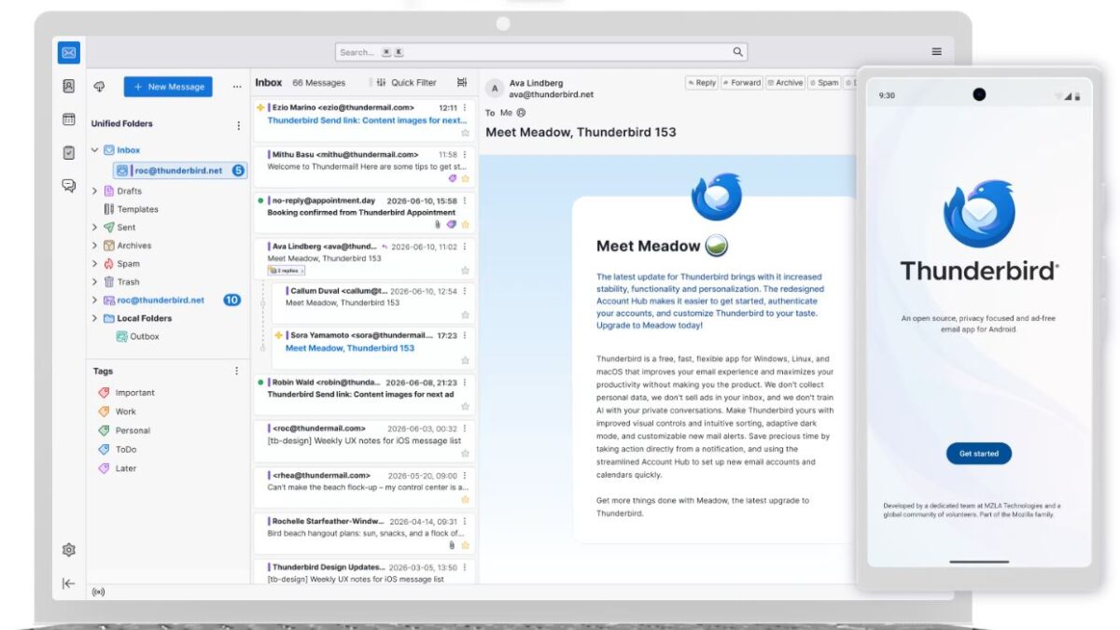Collapse the Inbox folder chevron
Image resolution: width=1120 pixels, height=630 pixels.
tap(94, 149)
